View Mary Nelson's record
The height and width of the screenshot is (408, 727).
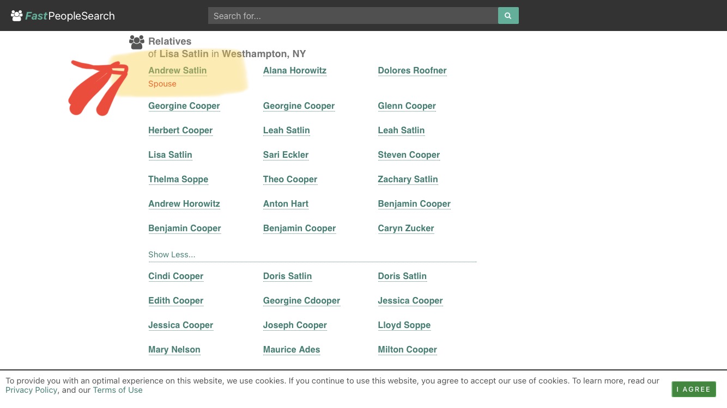coord(174,349)
